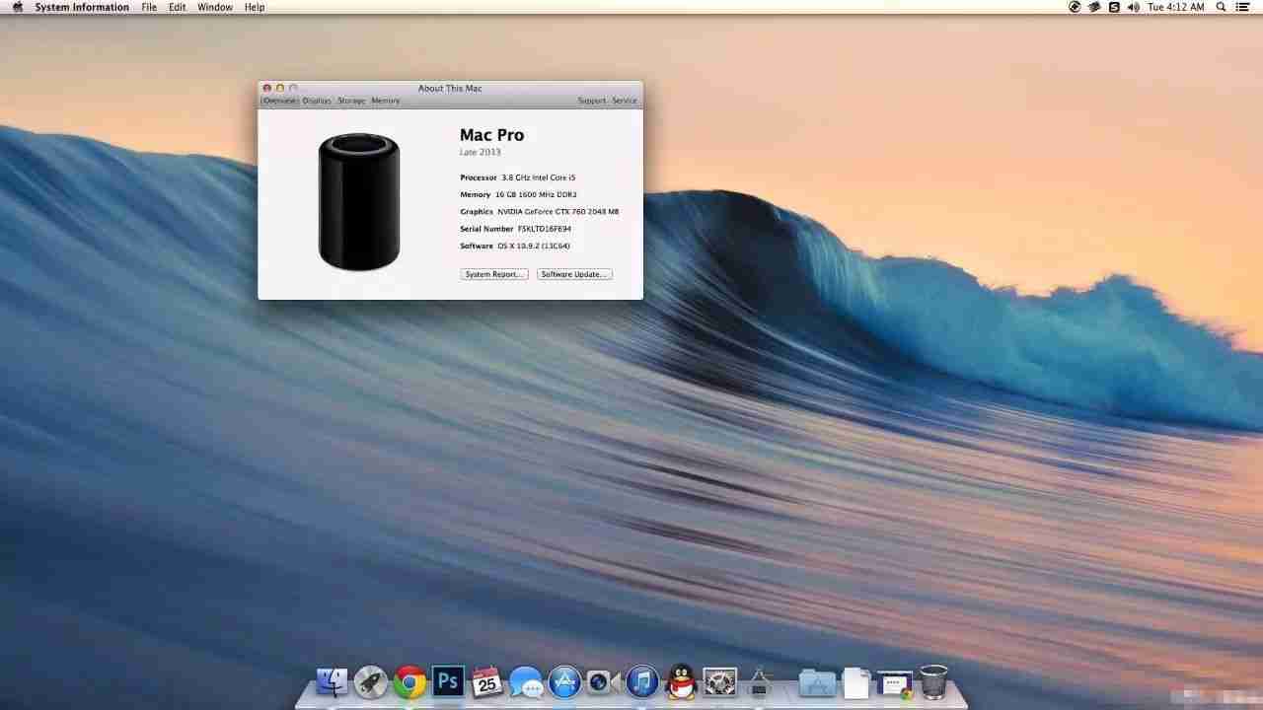Switch to the Storage tab
Image resolution: width=1263 pixels, height=710 pixels.
pyautogui.click(x=351, y=101)
